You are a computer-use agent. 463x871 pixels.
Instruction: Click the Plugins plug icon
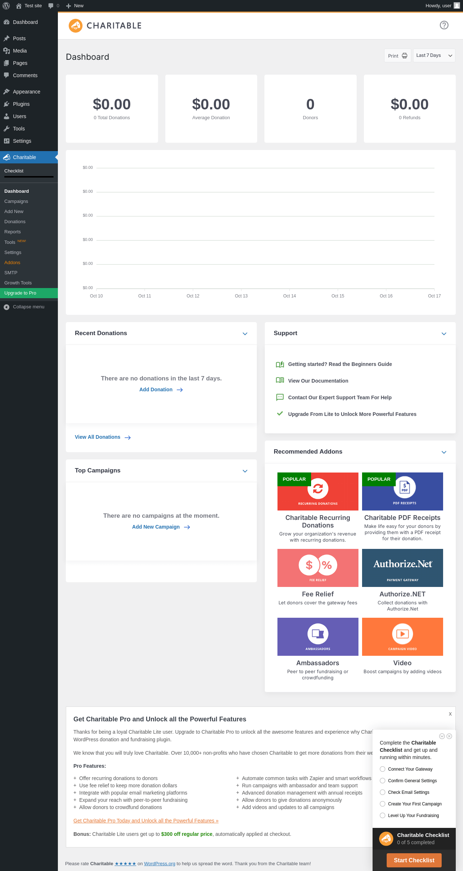(x=7, y=104)
